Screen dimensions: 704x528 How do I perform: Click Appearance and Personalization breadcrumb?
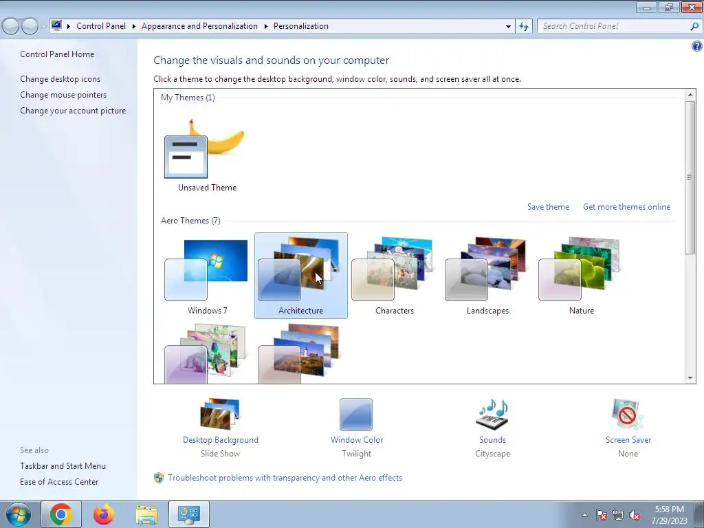pos(199,26)
